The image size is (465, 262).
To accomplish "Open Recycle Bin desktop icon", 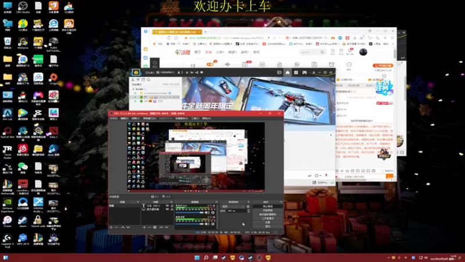I will [8, 43].
